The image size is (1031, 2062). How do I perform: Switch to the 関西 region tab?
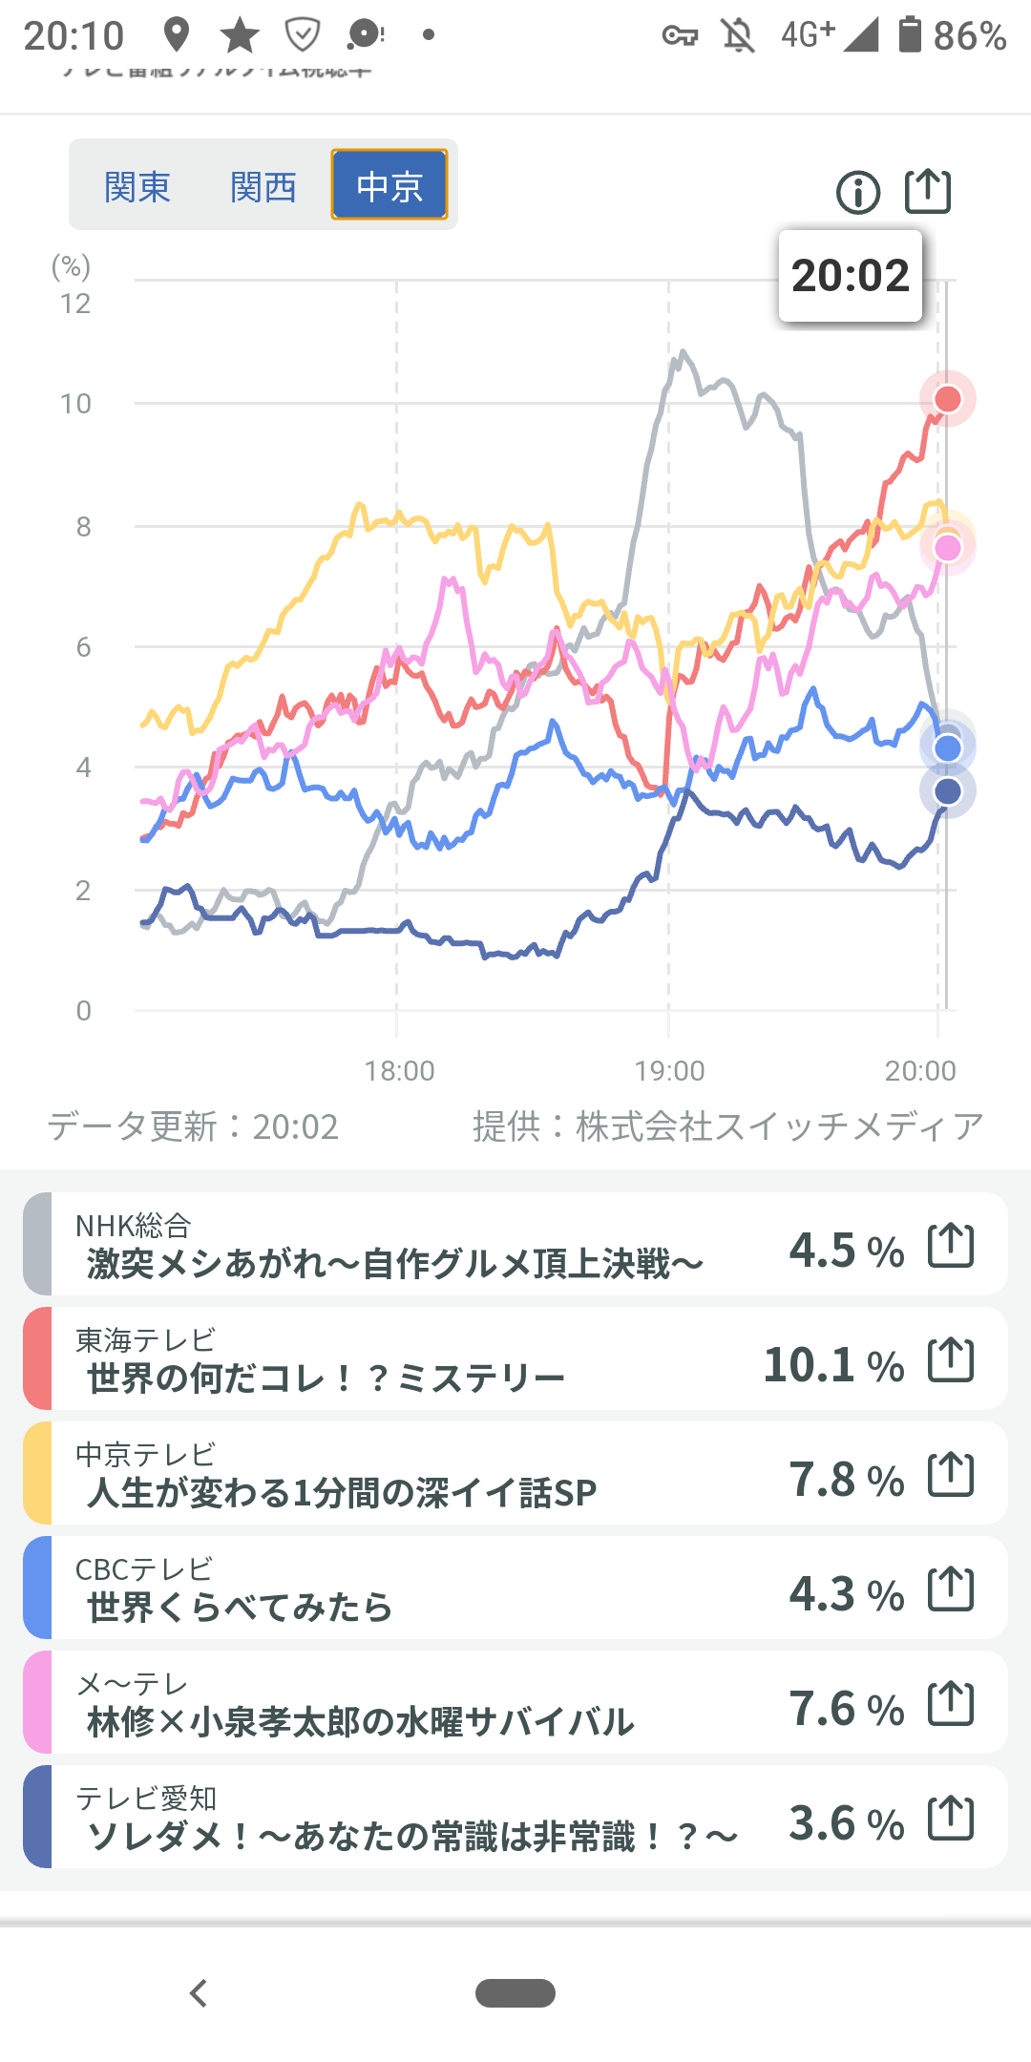tap(263, 186)
